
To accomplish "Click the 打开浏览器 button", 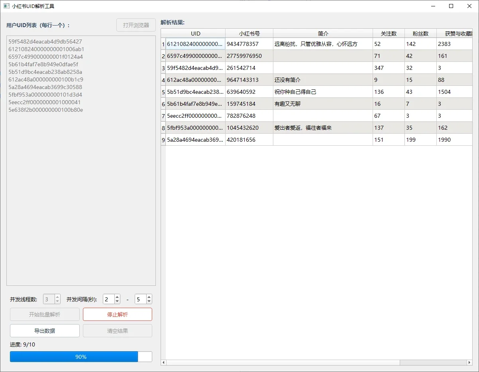I will (x=136, y=25).
